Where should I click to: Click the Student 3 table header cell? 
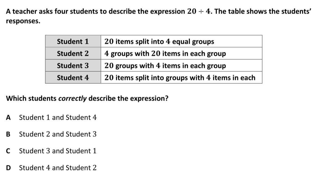[x=73, y=65]
